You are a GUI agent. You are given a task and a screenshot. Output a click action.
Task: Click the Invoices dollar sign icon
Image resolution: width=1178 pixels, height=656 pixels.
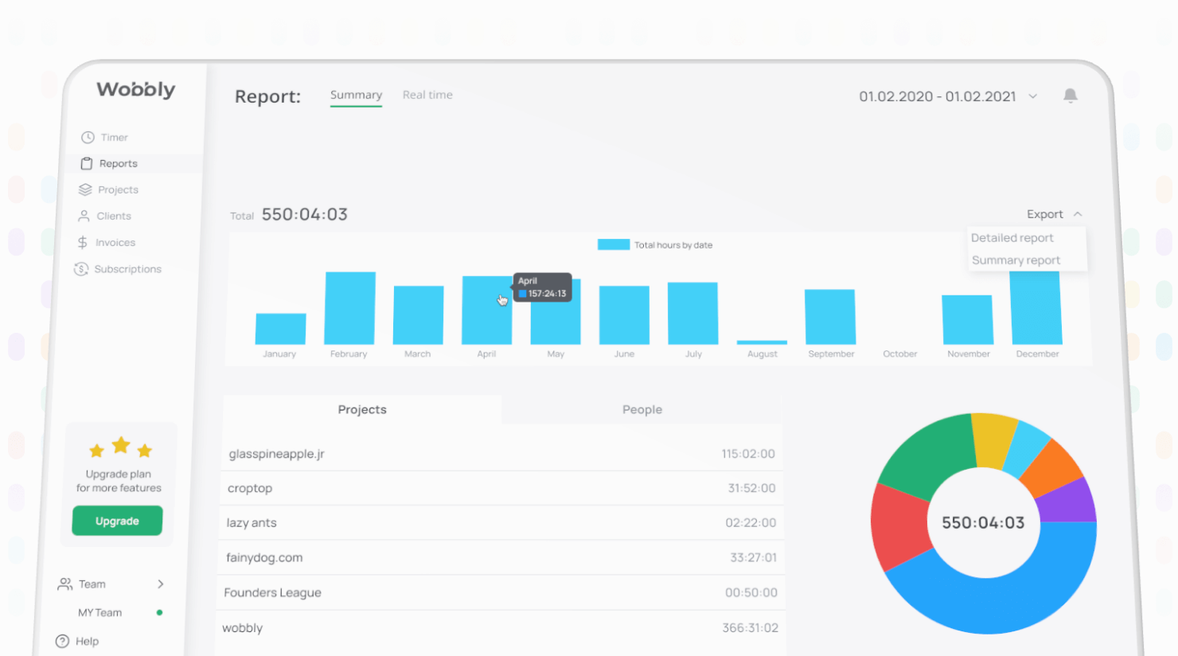[82, 242]
